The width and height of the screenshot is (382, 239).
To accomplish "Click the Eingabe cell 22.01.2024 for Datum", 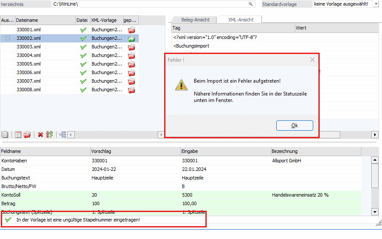I will pos(226,169).
